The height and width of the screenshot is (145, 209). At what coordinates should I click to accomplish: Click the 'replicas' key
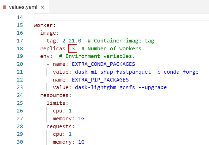point(53,49)
